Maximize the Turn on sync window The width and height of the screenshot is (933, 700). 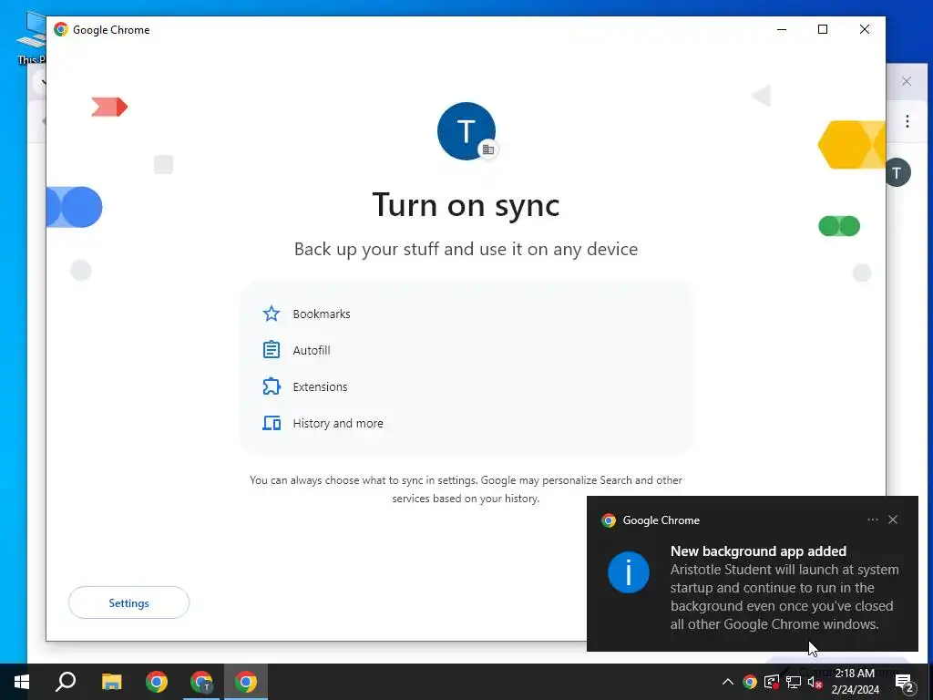click(823, 29)
